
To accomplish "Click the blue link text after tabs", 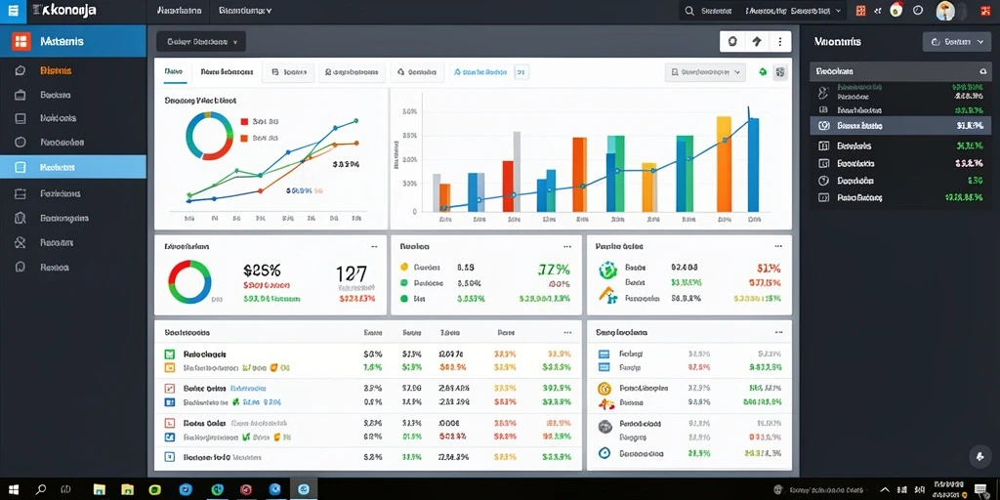I will pyautogui.click(x=481, y=72).
